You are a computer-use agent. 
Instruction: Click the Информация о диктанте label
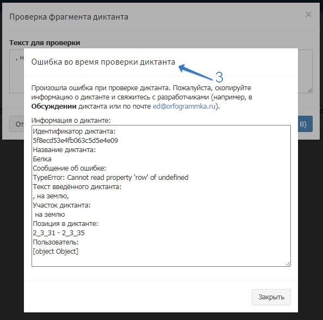point(71,121)
